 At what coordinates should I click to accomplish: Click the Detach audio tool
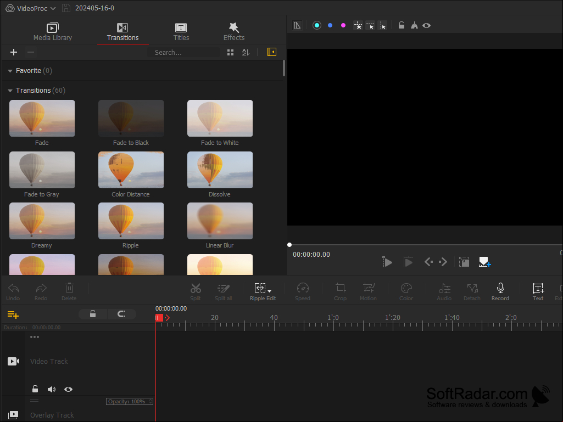tap(472, 292)
